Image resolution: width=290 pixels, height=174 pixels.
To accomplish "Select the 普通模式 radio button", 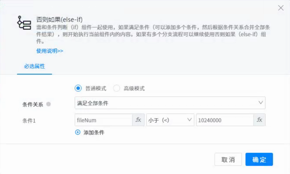I will point(78,88).
